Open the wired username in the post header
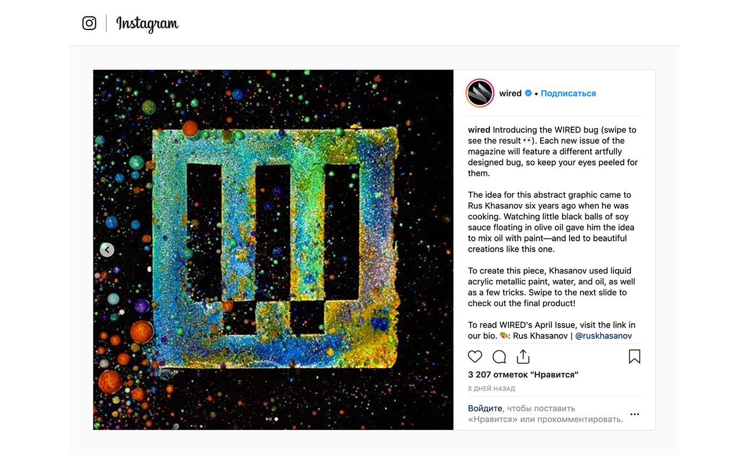Viewport: 748px width, 455px height. pos(510,93)
